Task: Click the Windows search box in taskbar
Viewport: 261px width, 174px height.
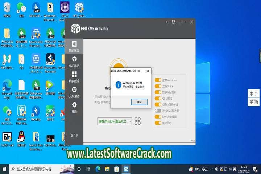Action: pos(40,169)
